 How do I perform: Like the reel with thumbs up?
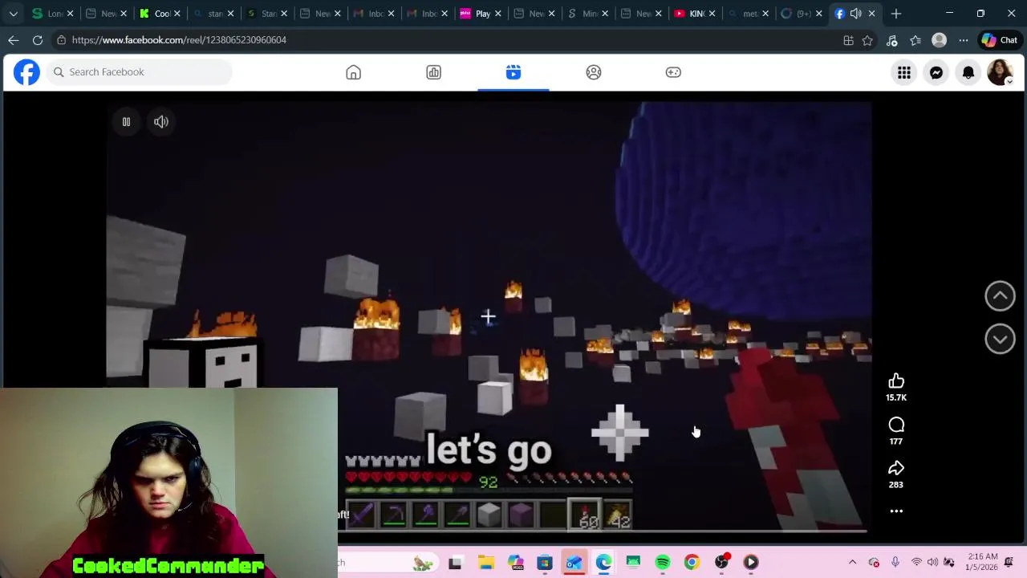pos(896,381)
